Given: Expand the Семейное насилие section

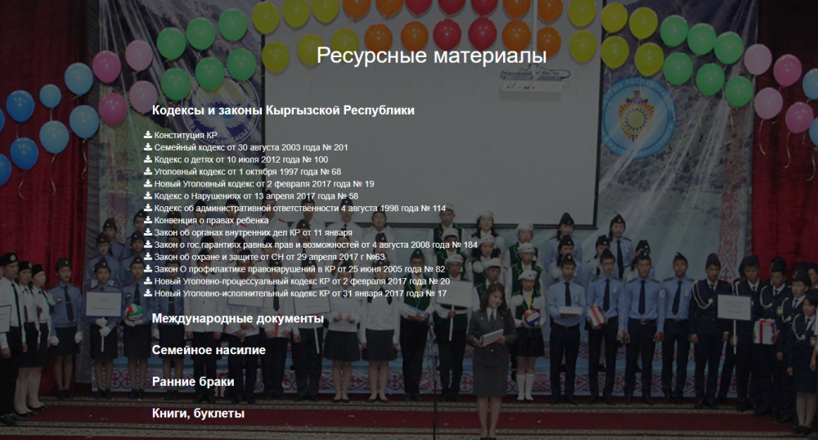Looking at the screenshot, I should pyautogui.click(x=209, y=350).
